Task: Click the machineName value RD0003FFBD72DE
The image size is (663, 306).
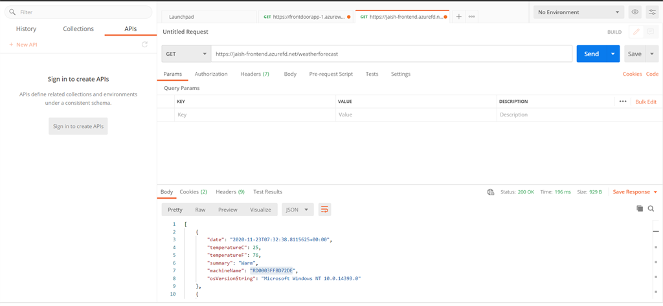Action: (274, 270)
